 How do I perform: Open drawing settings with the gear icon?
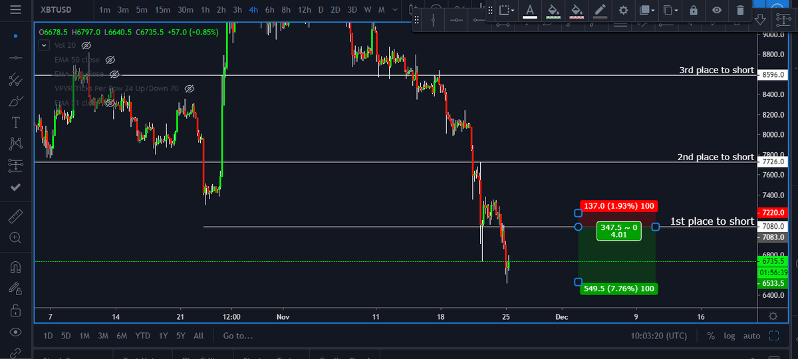point(623,10)
